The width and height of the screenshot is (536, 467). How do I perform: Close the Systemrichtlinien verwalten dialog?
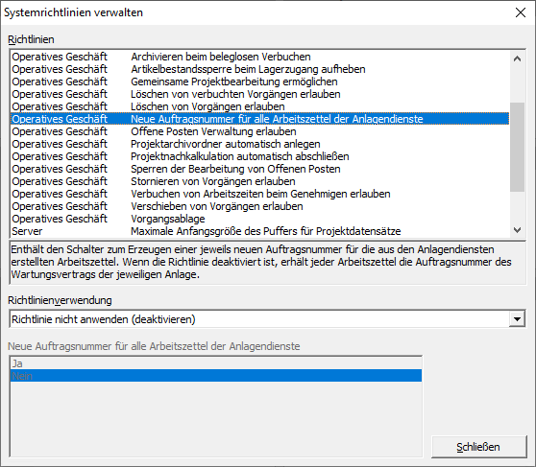pyautogui.click(x=521, y=12)
